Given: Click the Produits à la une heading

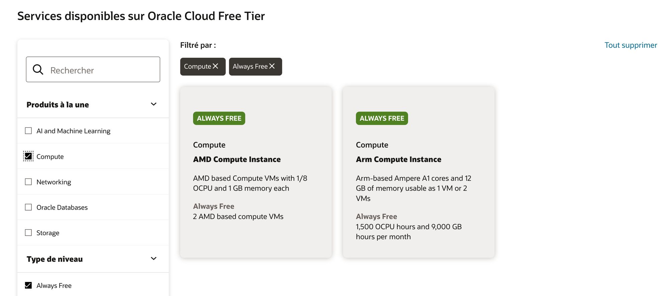Looking at the screenshot, I should pos(58,105).
